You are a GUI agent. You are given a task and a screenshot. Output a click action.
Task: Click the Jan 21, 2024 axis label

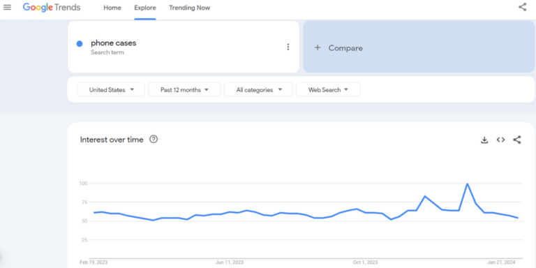pos(501,262)
